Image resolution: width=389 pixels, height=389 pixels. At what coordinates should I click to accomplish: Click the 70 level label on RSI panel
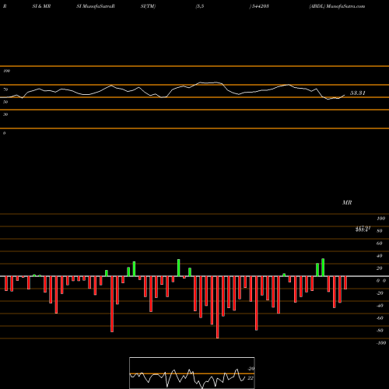(x=5, y=89)
